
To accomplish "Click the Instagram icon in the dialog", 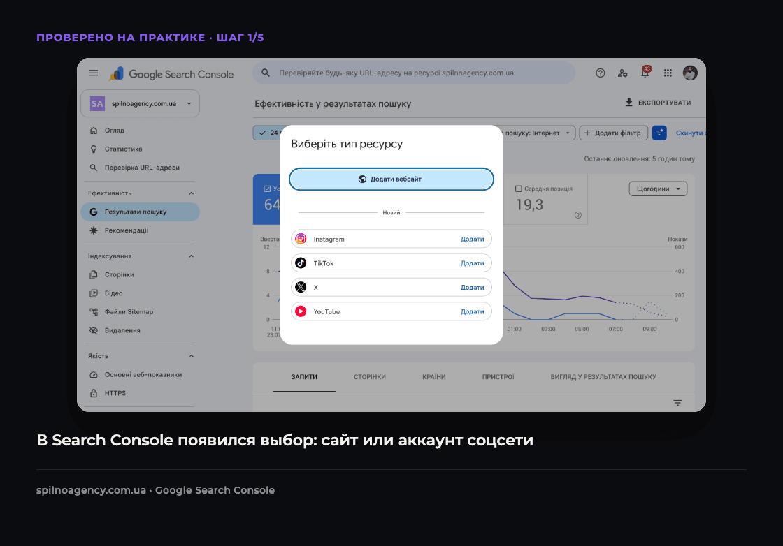I will (301, 239).
